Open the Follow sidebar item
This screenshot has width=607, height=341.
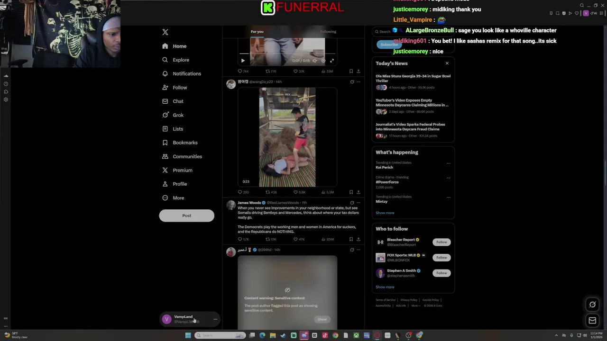click(175, 87)
